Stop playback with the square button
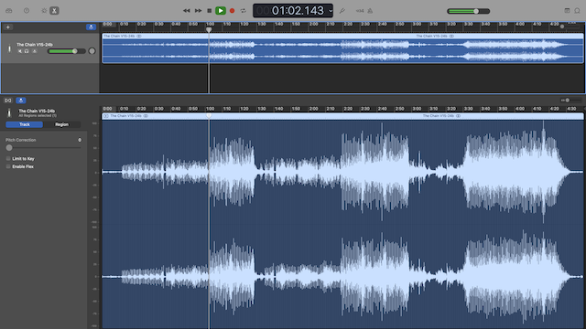586x329 pixels. pos(210,11)
